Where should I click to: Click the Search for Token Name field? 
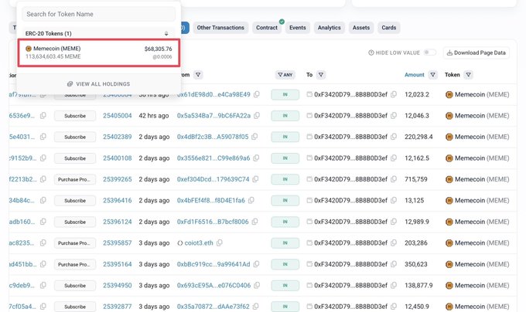pos(99,14)
